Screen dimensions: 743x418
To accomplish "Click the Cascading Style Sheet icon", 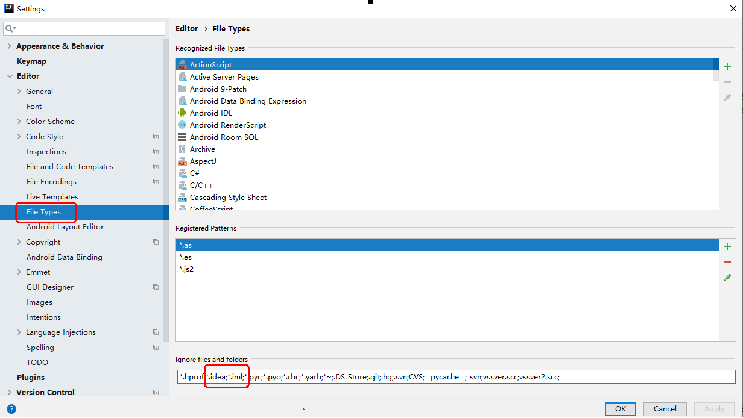I will (182, 197).
